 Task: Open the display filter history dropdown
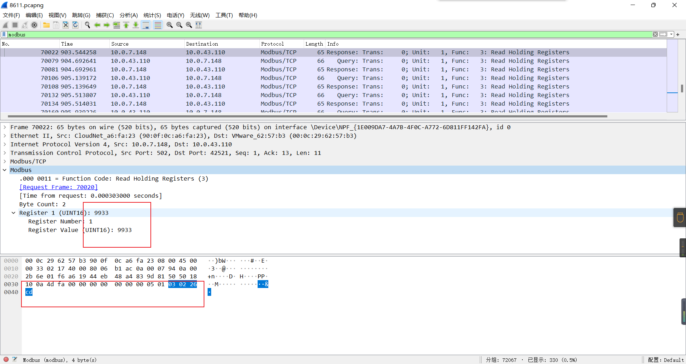(671, 35)
